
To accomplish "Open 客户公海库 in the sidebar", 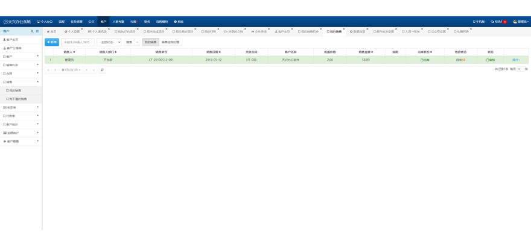I will [x=21, y=48].
